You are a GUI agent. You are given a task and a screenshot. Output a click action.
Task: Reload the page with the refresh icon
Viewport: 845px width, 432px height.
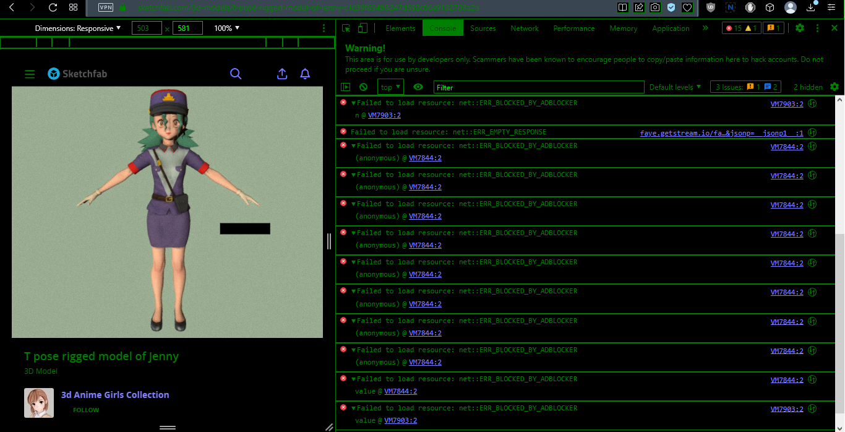pyautogui.click(x=53, y=7)
